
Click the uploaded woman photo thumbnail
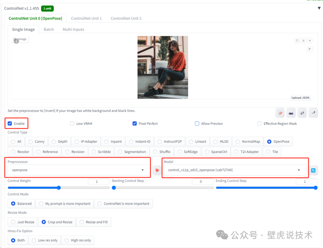[163, 68]
